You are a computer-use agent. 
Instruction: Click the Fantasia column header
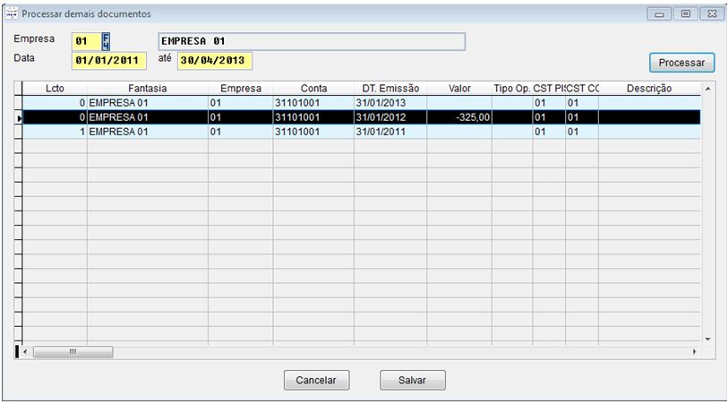click(x=148, y=88)
